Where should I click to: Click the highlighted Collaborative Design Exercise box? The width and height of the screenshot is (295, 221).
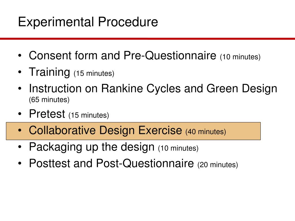tap(133, 131)
